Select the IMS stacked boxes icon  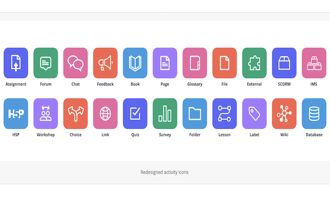[314, 63]
